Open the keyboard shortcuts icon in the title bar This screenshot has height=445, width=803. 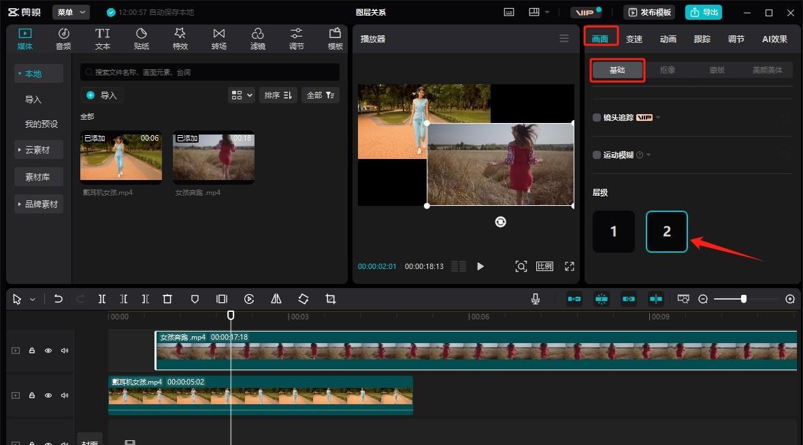pyautogui.click(x=509, y=12)
